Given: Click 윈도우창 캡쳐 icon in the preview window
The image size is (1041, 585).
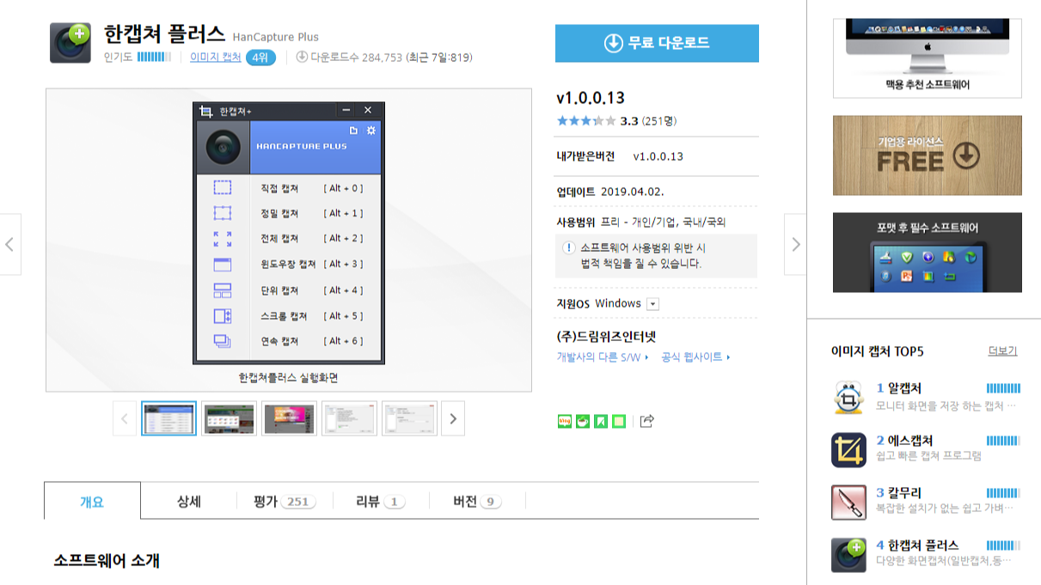Looking at the screenshot, I should click(223, 265).
